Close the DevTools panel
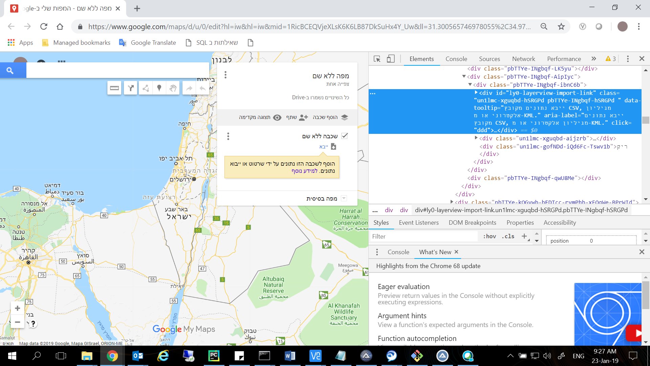The height and width of the screenshot is (366, 650). point(642,59)
